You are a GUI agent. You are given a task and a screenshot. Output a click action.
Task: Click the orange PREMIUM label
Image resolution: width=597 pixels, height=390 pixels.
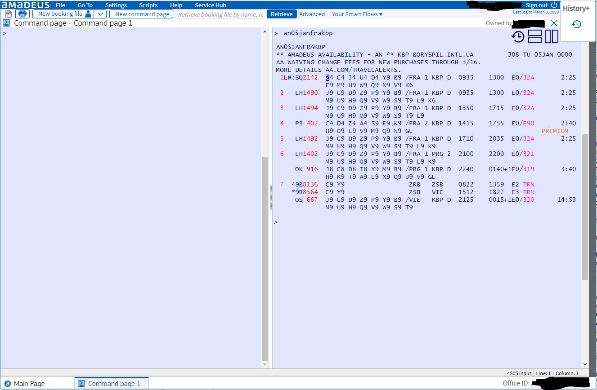coord(555,131)
